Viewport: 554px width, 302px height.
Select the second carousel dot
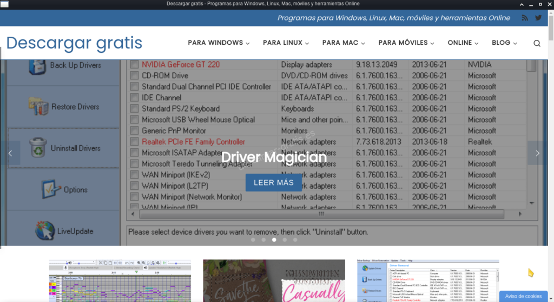pyautogui.click(x=263, y=239)
